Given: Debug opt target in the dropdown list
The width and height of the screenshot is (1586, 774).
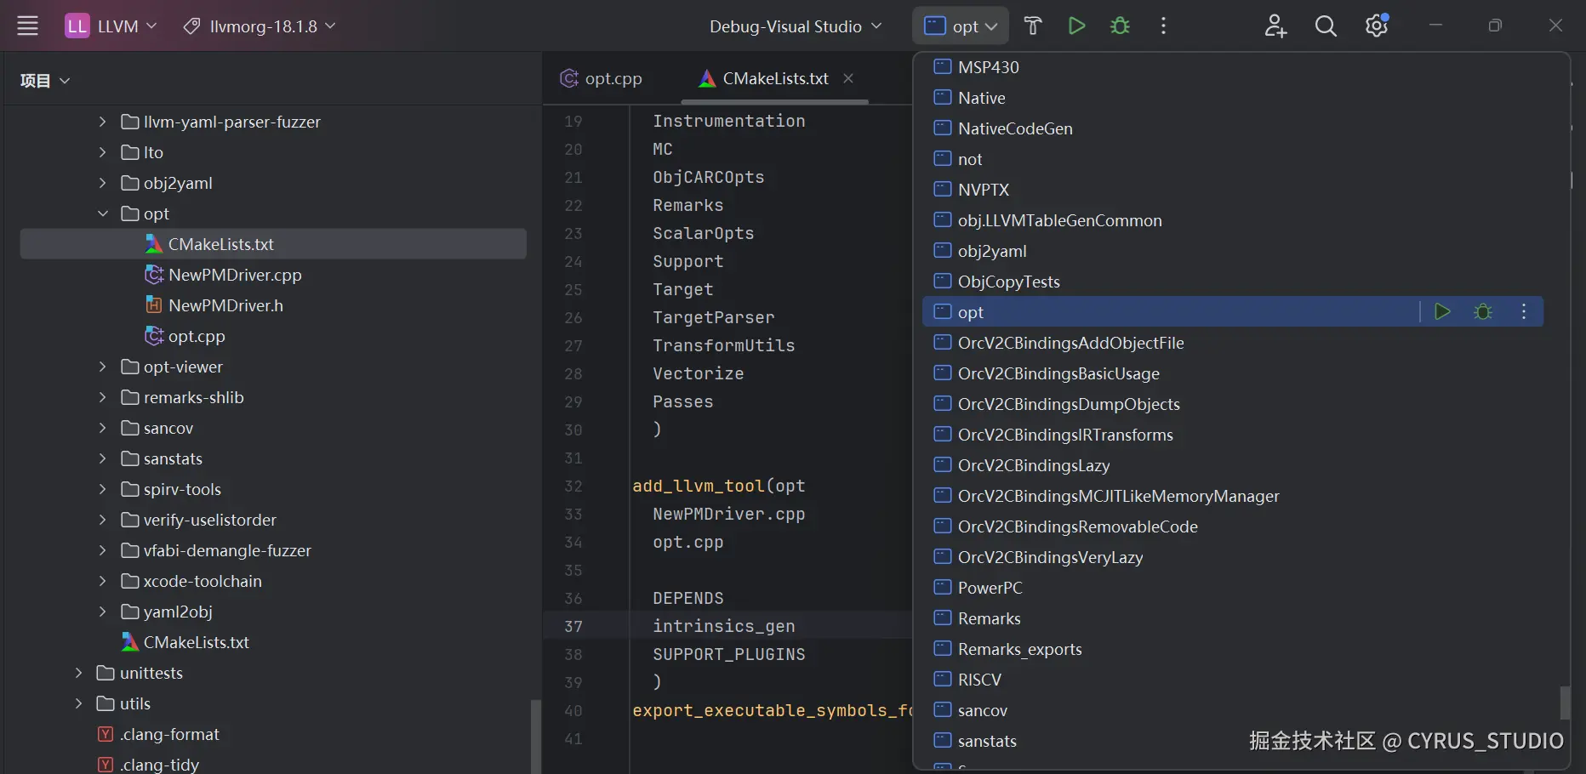Looking at the screenshot, I should coord(1483,312).
